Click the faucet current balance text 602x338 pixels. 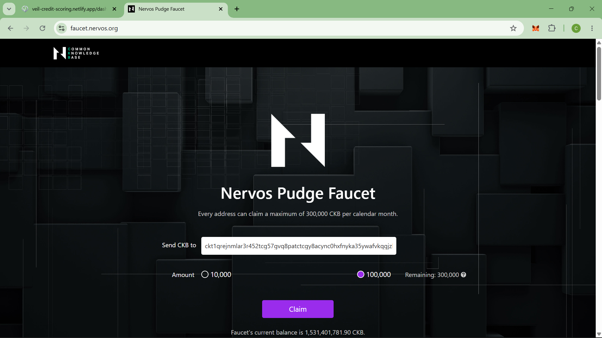[298, 332]
